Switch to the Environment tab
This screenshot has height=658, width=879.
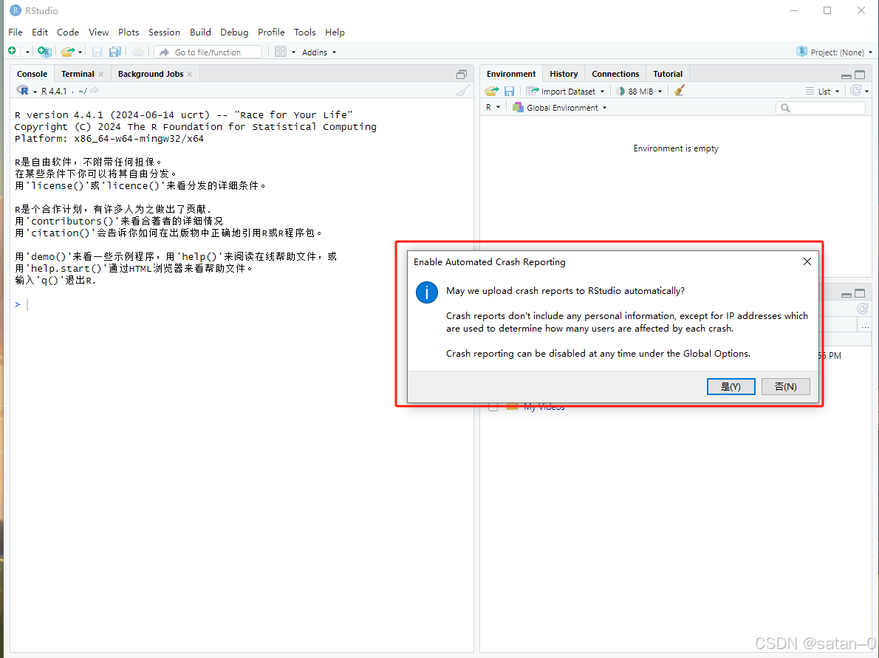(x=510, y=74)
